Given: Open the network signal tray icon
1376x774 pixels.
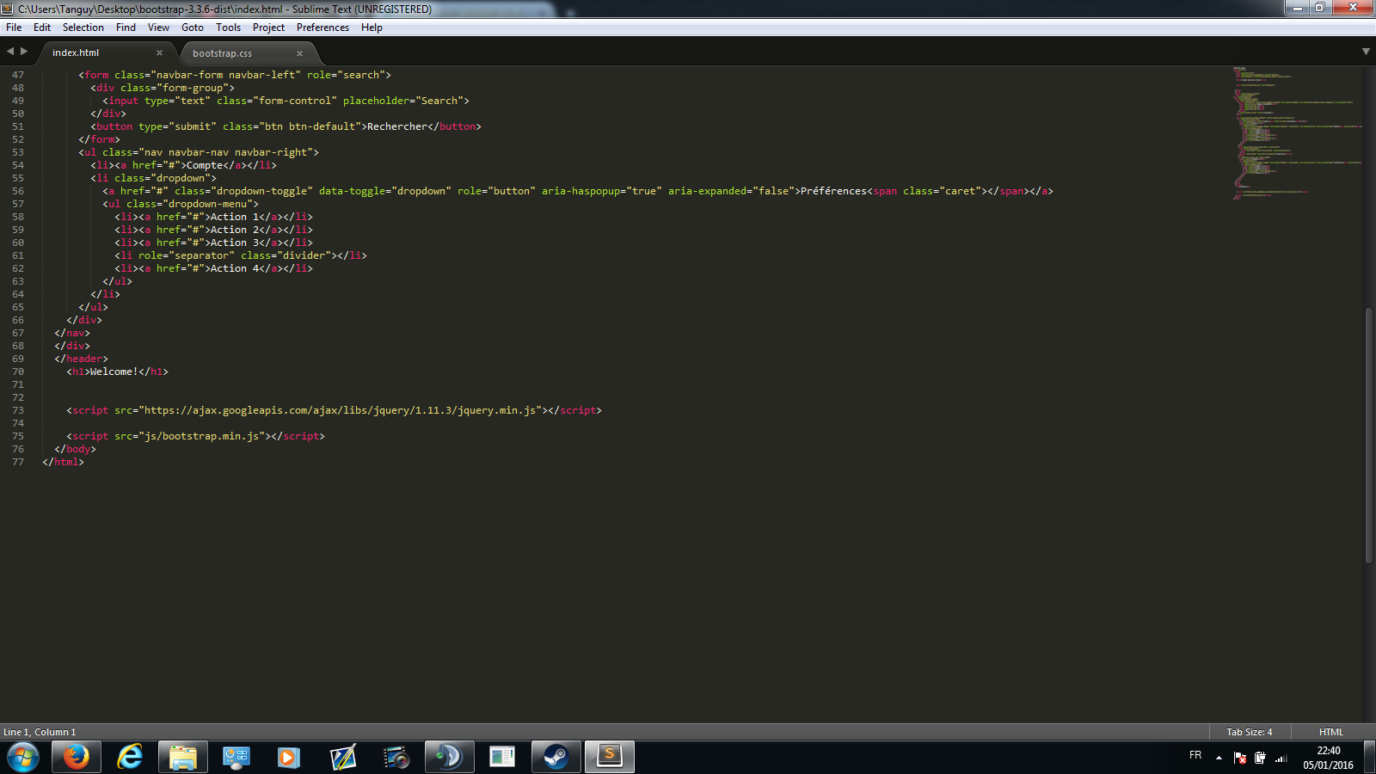Looking at the screenshot, I should point(1281,758).
